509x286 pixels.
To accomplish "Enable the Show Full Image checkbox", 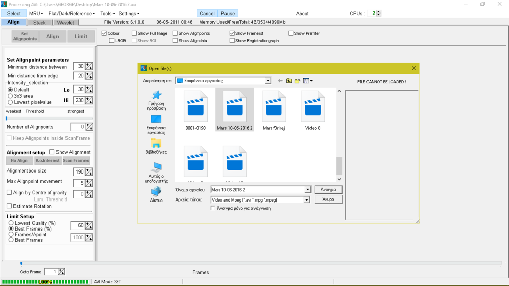I will [x=134, y=33].
